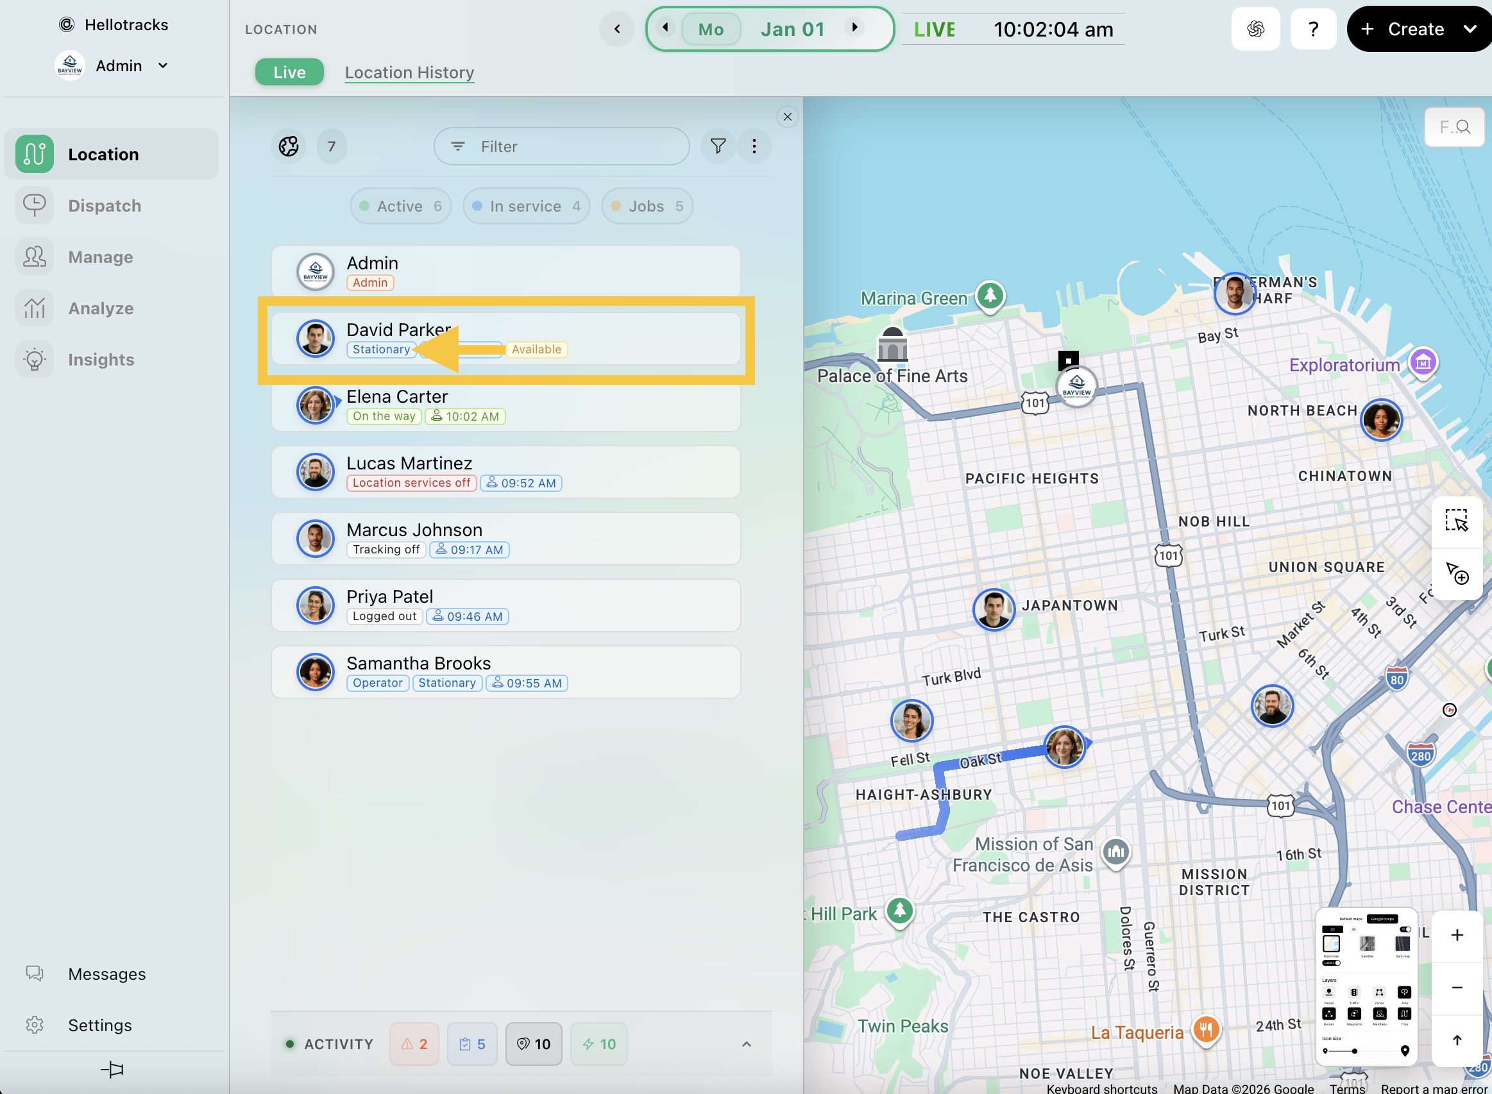Toggle the In service filter chip
The width and height of the screenshot is (1492, 1094).
coord(526,206)
